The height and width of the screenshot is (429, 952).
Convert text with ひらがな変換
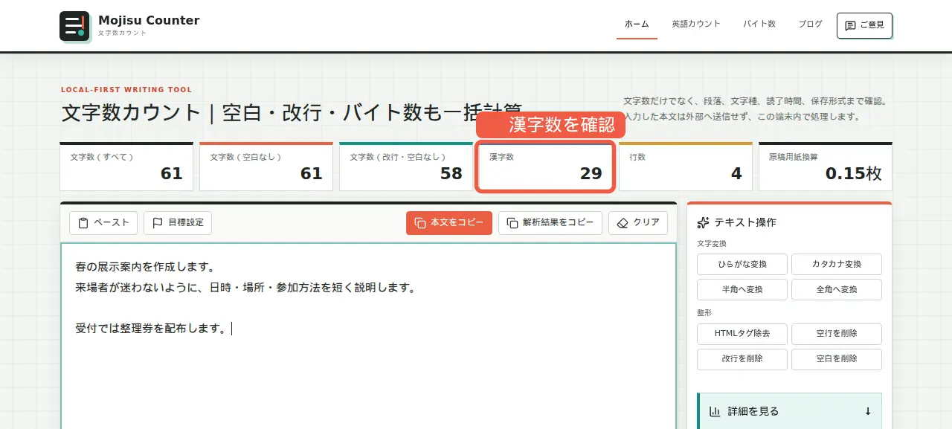[x=742, y=264]
